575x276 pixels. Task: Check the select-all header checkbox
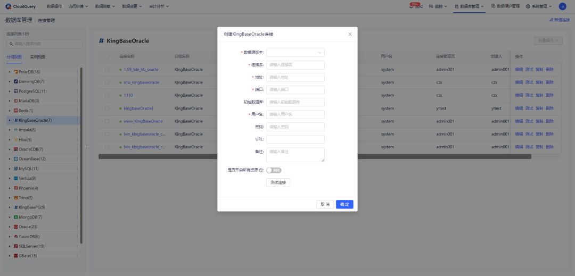pyautogui.click(x=107, y=56)
